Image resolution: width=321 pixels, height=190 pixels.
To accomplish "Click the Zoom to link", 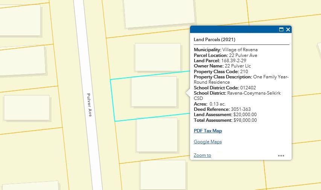I will 202,155.
